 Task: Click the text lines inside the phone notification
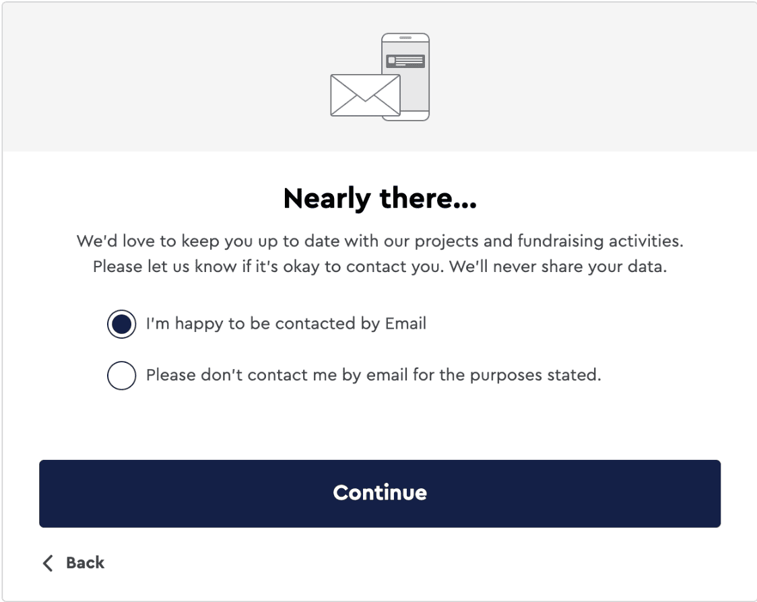point(411,61)
